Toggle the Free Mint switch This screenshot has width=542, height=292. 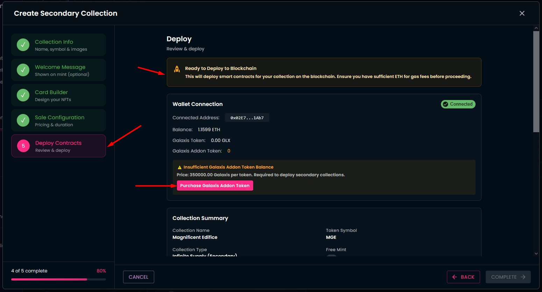pos(331,256)
